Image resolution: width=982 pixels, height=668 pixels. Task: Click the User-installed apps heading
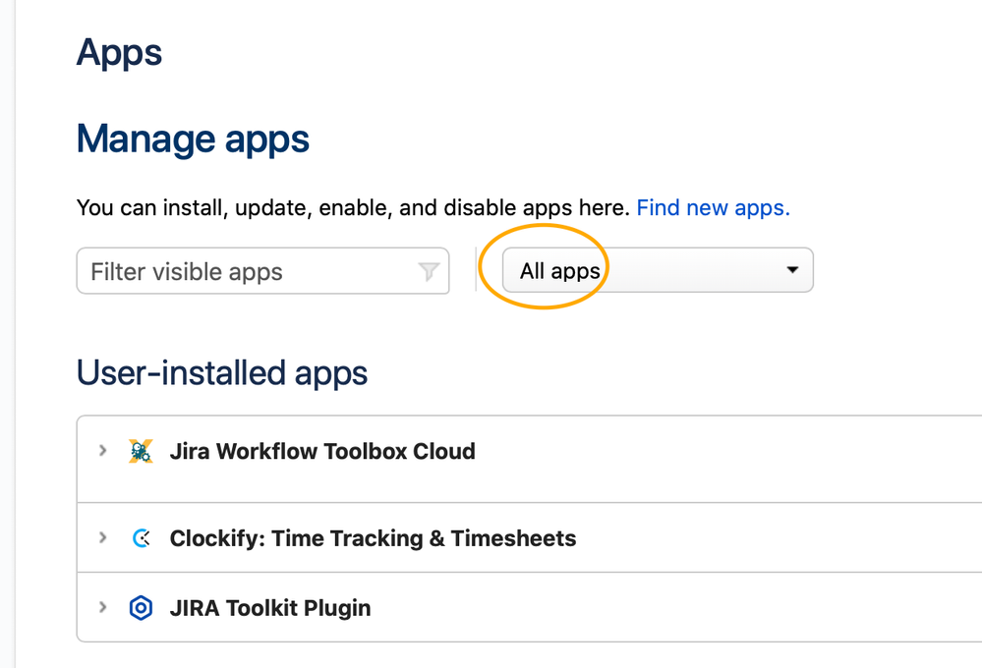(222, 373)
